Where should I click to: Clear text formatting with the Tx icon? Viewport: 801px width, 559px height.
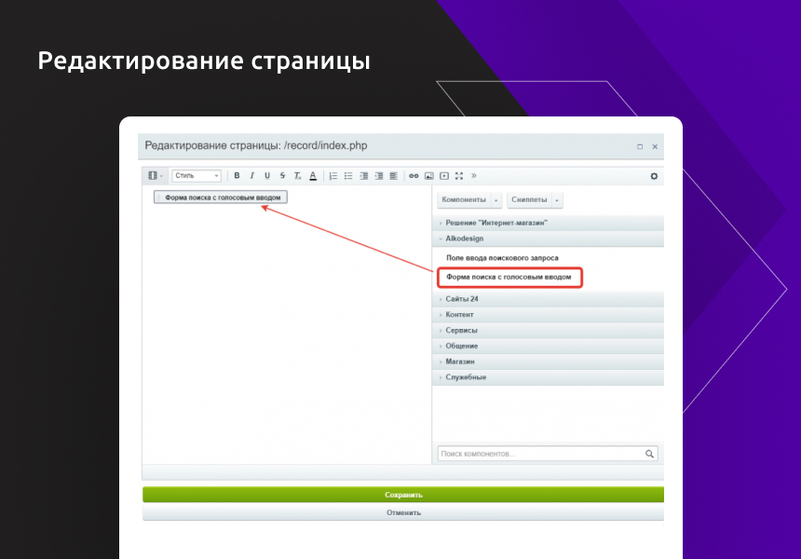click(297, 175)
